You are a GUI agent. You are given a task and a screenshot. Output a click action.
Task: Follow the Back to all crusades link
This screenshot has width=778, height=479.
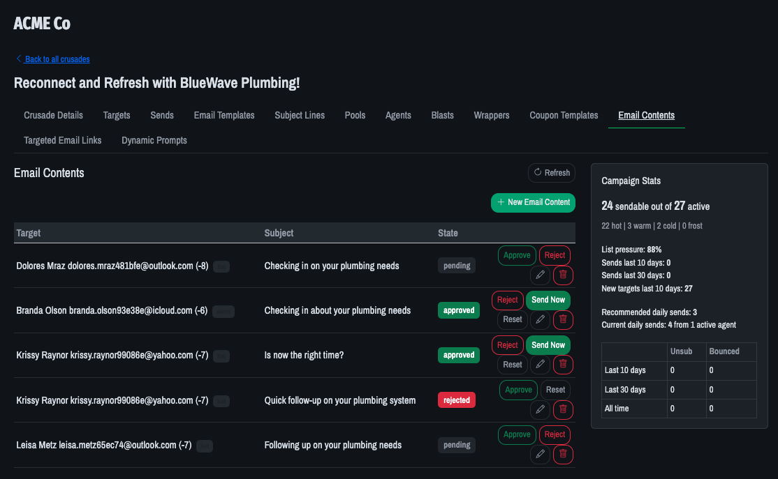click(57, 59)
